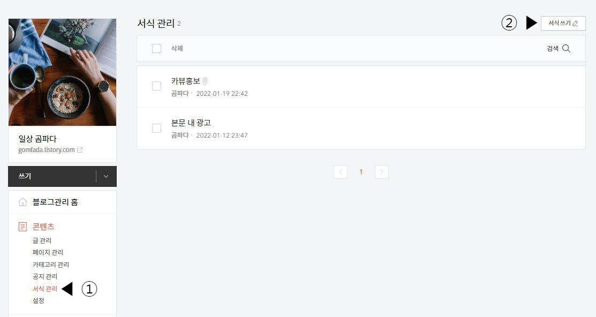Click the next page arrow in pagination
This screenshot has height=317, width=596.
[x=381, y=171]
